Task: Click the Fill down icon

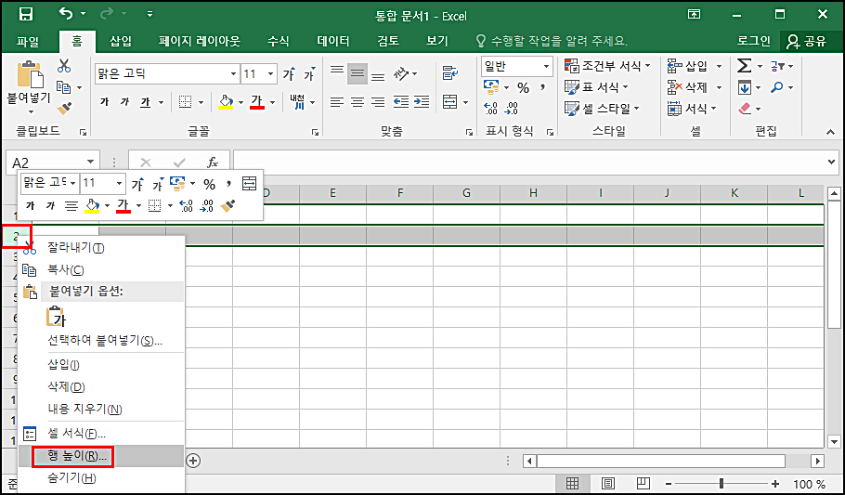Action: click(744, 87)
